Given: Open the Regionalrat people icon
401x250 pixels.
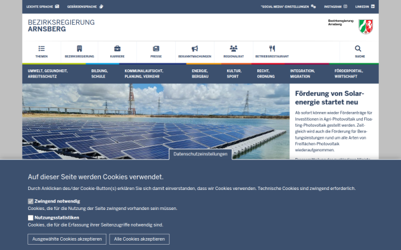Looking at the screenshot, I should click(x=233, y=48).
